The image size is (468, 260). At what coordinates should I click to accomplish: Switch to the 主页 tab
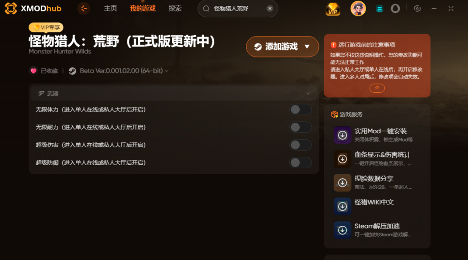111,8
